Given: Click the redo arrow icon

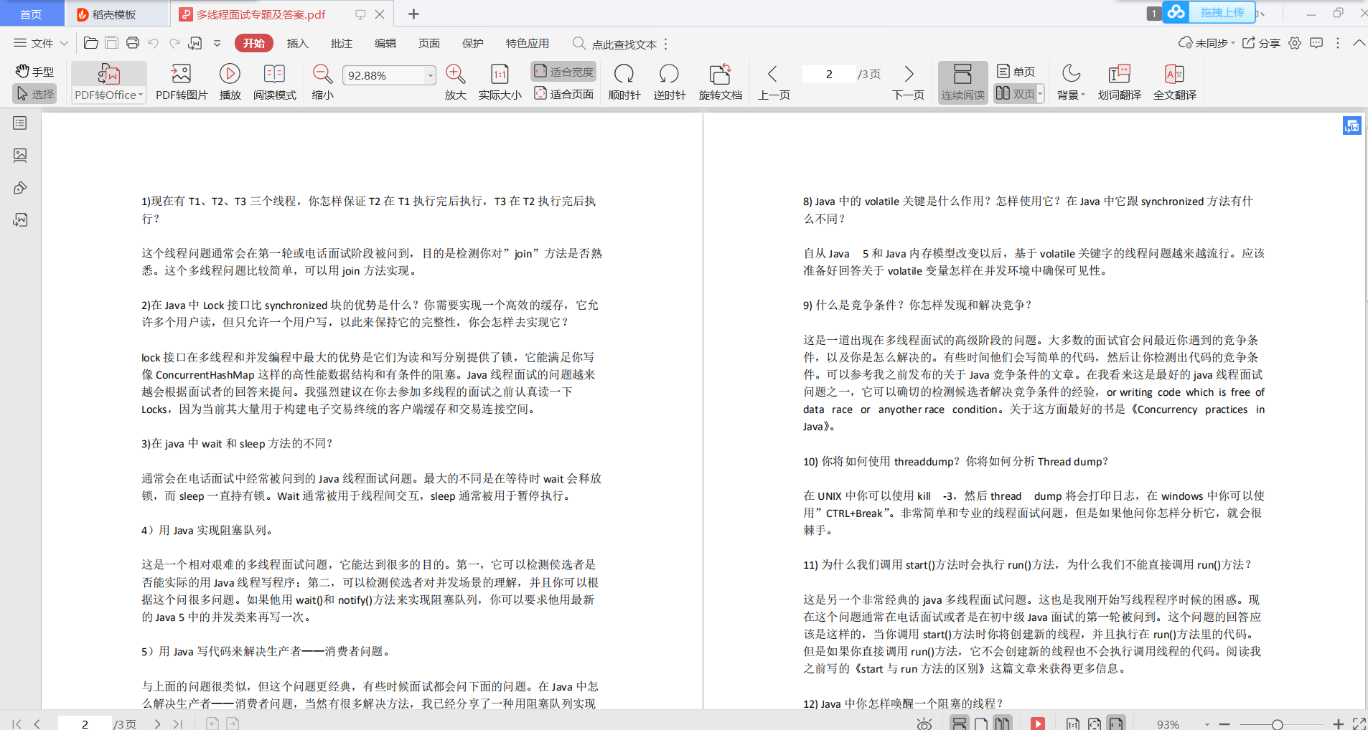Looking at the screenshot, I should 174,43.
